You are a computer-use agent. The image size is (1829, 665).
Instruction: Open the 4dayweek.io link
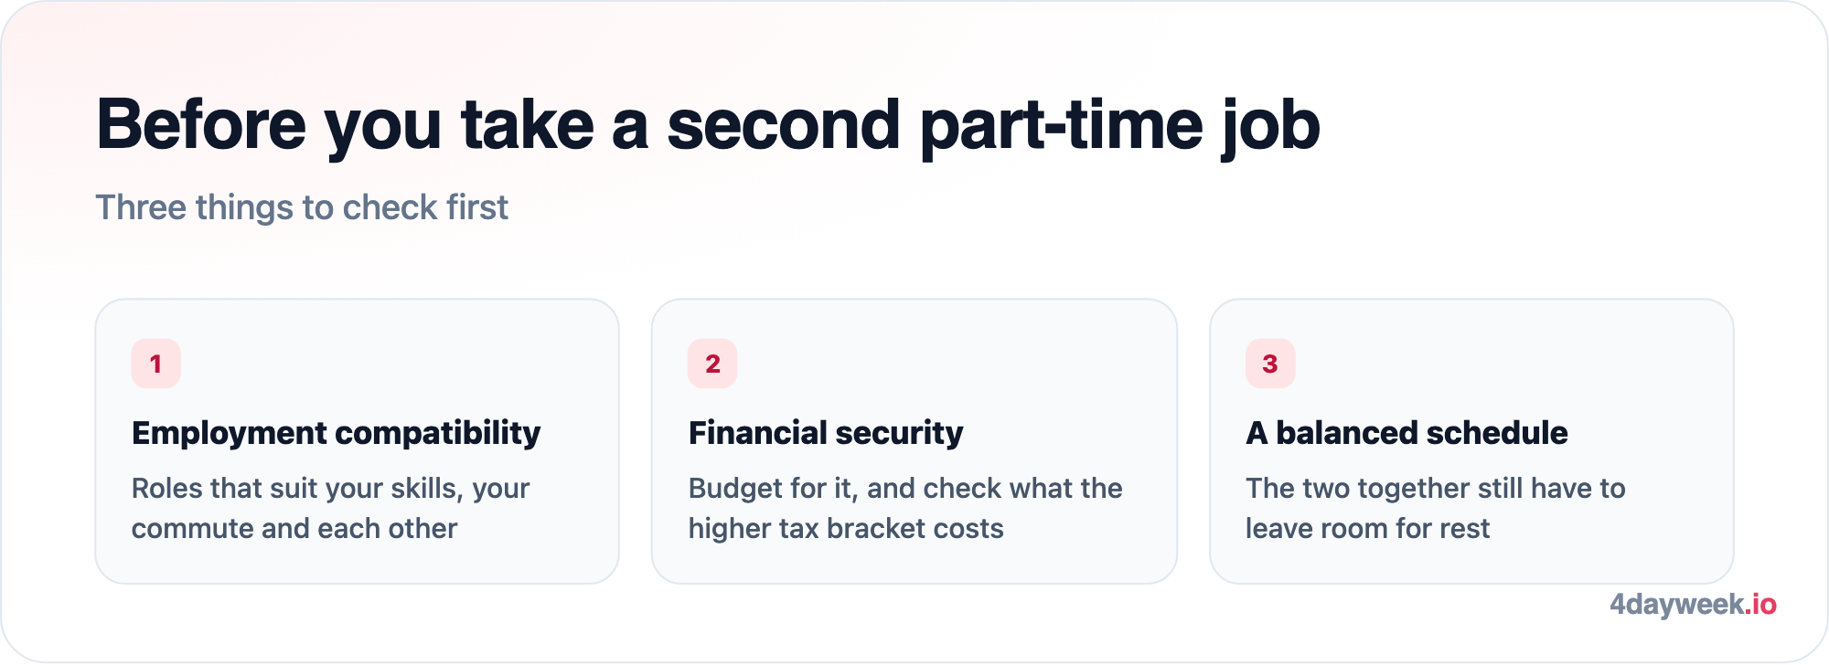(1693, 605)
